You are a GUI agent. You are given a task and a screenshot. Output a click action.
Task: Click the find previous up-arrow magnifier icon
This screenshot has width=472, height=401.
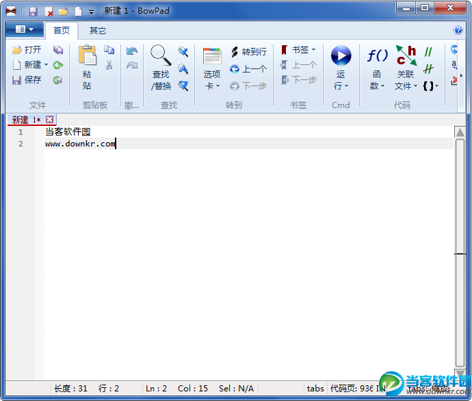[x=183, y=69]
